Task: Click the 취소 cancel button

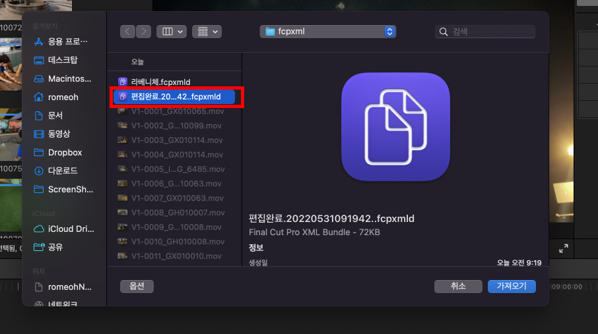Action: [458, 287]
